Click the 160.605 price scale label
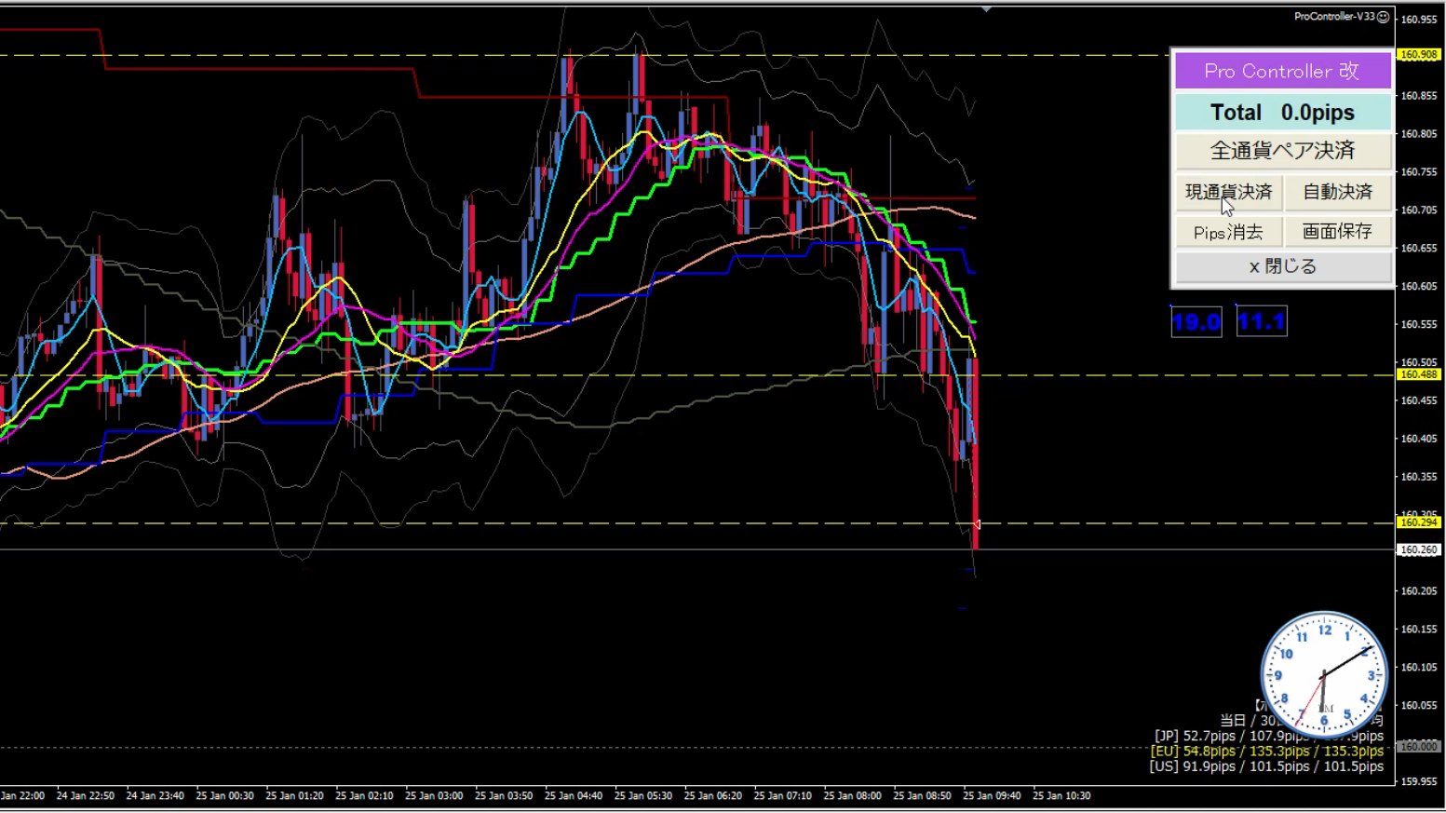 tap(1419, 286)
